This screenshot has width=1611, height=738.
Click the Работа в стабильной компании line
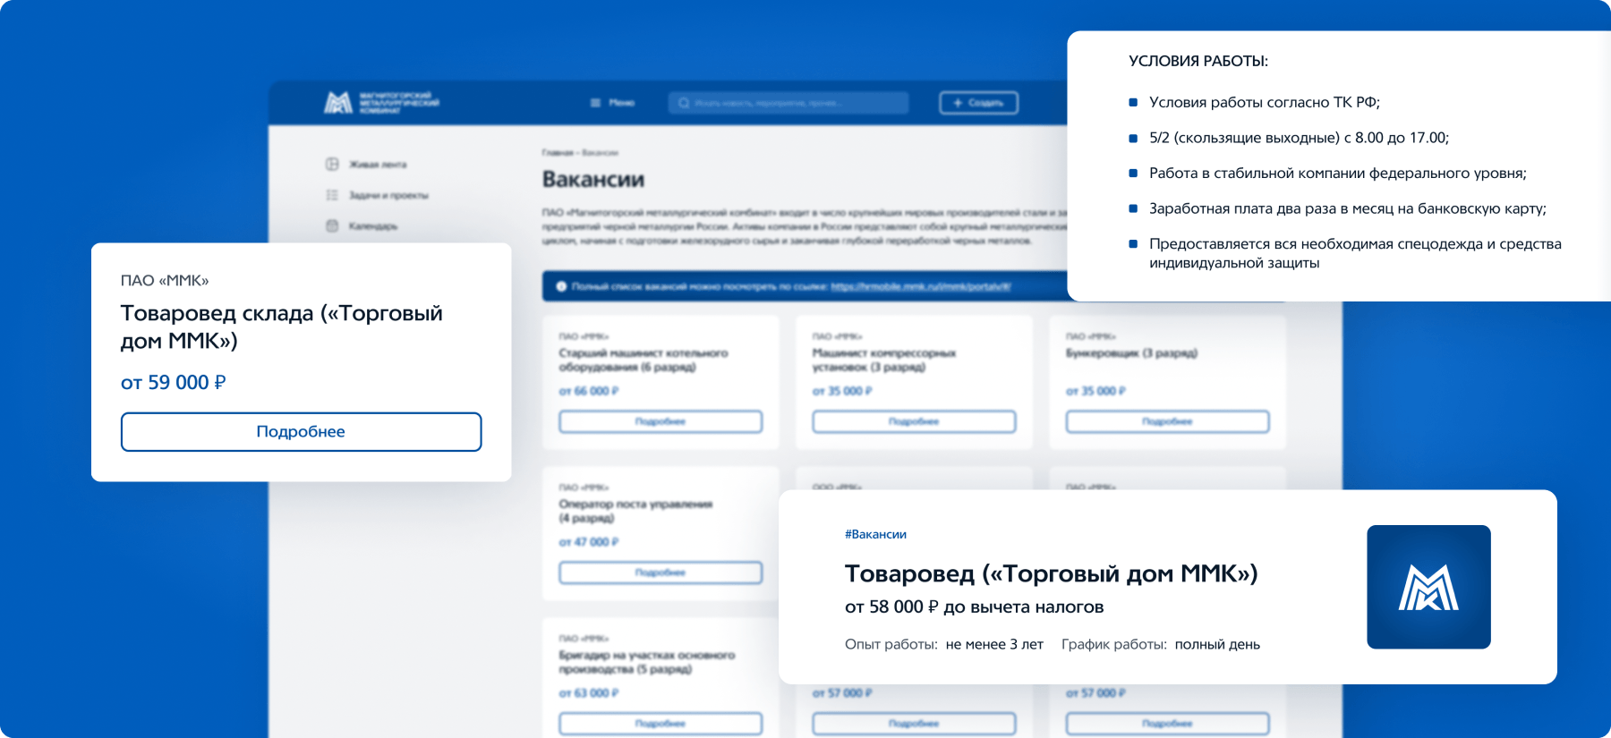click(x=1338, y=174)
